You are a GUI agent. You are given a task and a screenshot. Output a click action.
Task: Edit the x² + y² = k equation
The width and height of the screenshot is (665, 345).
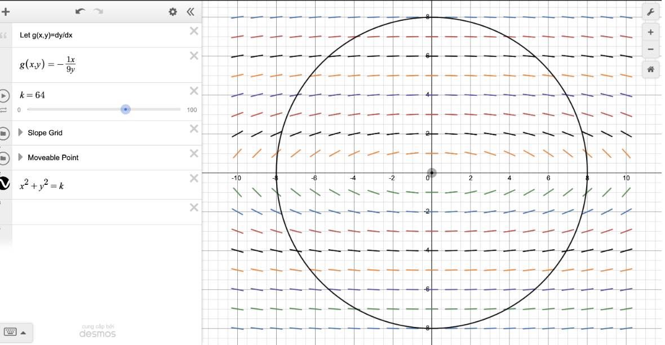tap(42, 185)
